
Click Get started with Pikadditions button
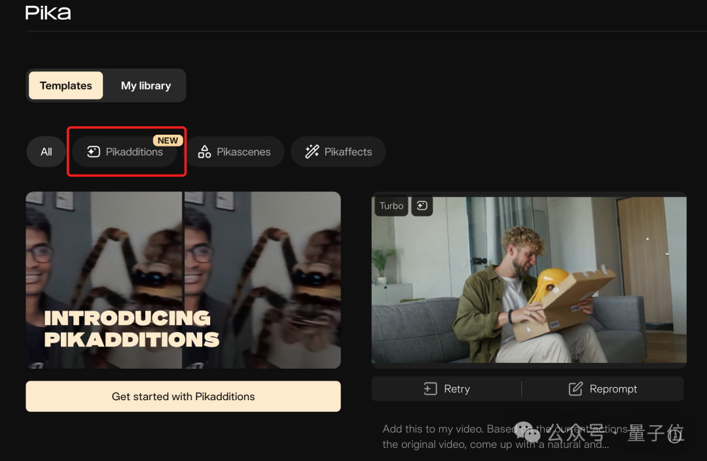(183, 397)
